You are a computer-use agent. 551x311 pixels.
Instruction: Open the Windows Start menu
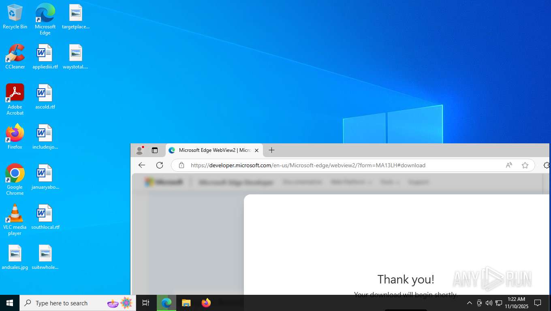[10, 303]
